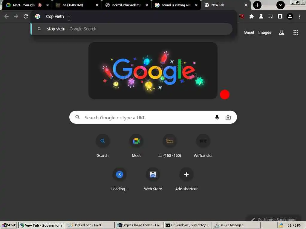Open the Windows Start menu
Image resolution: width=306 pixels, height=229 pixels.
click(x=9, y=225)
